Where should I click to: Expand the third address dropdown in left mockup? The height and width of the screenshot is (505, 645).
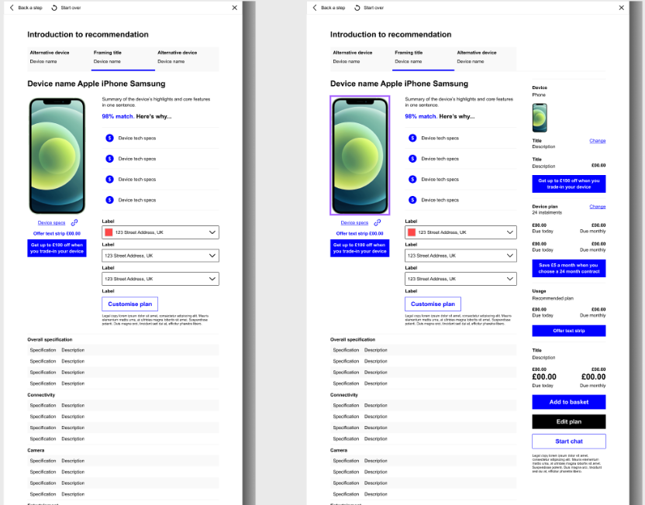pyautogui.click(x=212, y=279)
